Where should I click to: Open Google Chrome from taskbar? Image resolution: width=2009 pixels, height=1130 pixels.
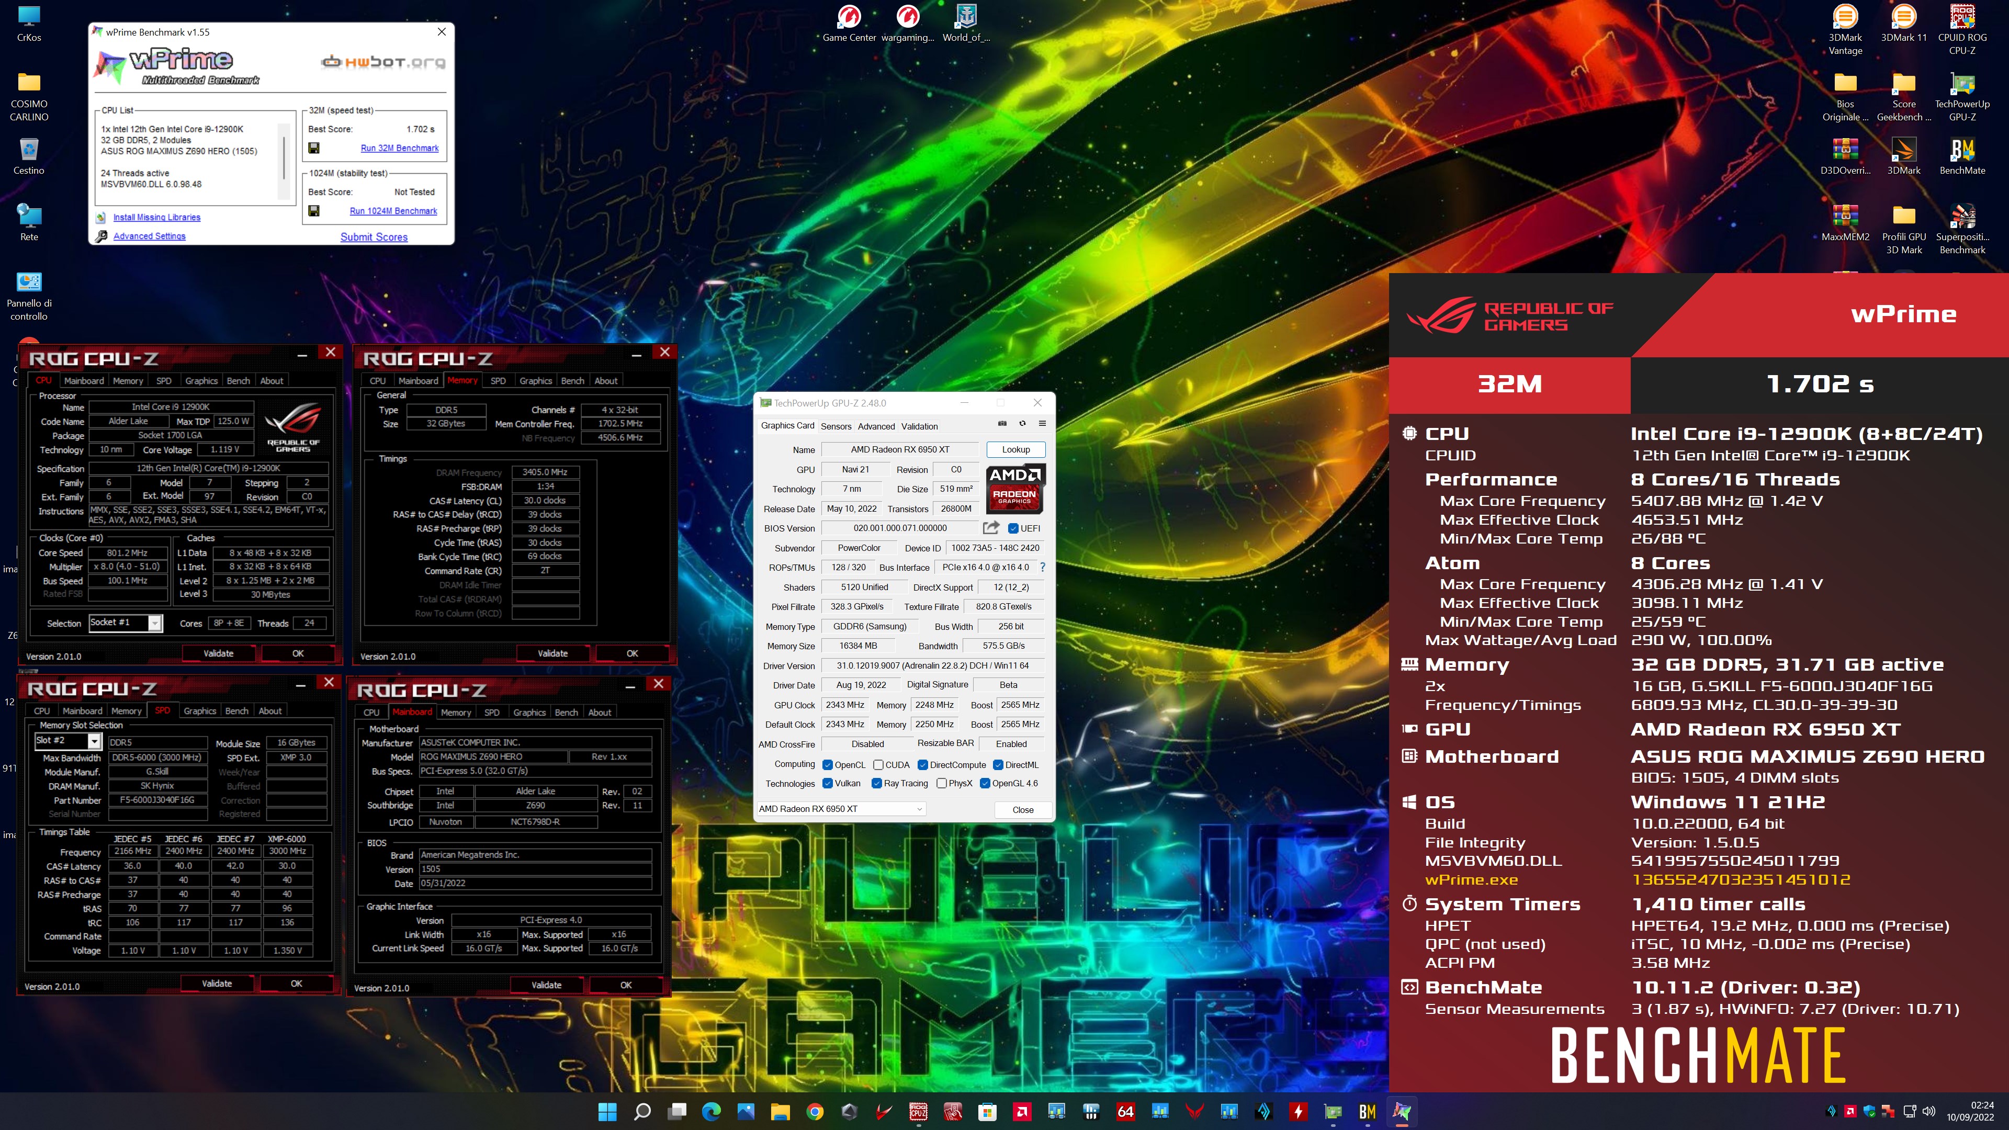click(815, 1111)
